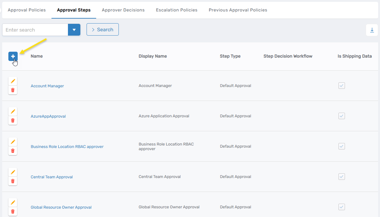Screen dimensions: 380x217
Task: Expand the trash icon for AzureAppApproval
Action: pyautogui.click(x=13, y=120)
